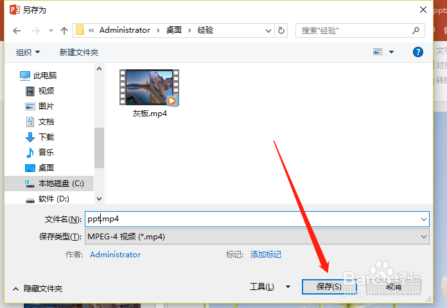Go back using the left arrow
Screen dimensions: 447x308
pyautogui.click(x=17, y=31)
